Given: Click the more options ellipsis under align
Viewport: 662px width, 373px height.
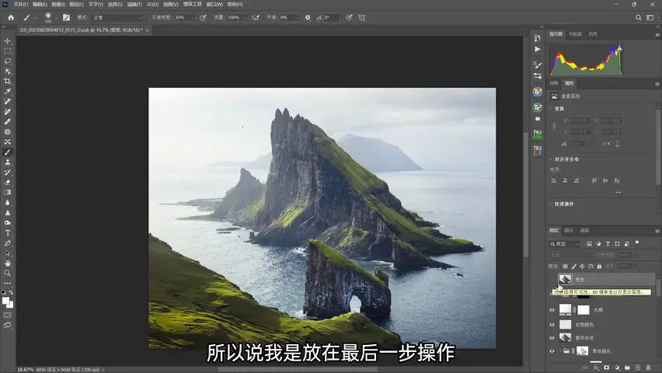Looking at the screenshot, I should click(x=618, y=192).
